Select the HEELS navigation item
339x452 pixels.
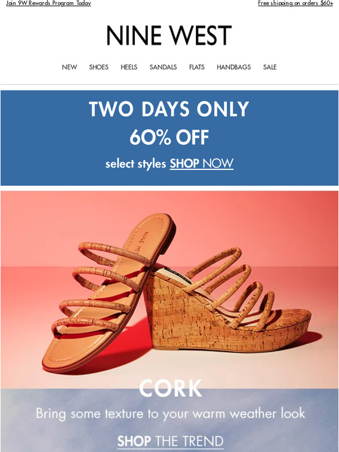tap(129, 67)
